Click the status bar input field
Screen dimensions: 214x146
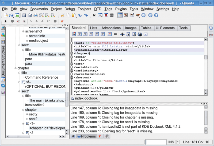pos(155,142)
